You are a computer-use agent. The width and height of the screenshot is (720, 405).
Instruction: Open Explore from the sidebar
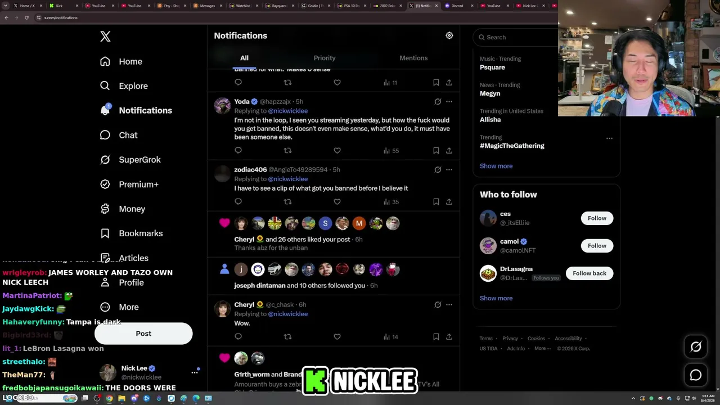coord(124,86)
